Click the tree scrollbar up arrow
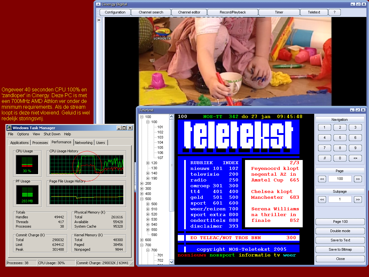The width and height of the screenshot is (369, 277). pos(172,117)
